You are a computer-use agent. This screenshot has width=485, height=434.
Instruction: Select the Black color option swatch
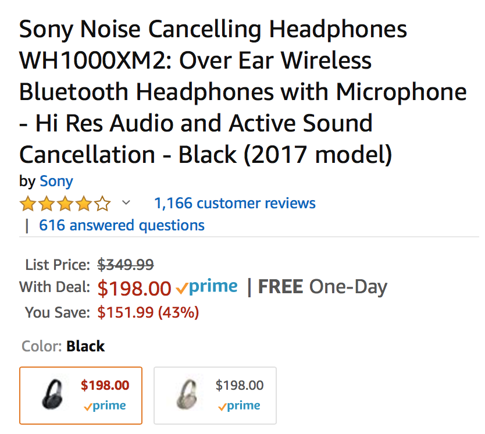coord(81,396)
